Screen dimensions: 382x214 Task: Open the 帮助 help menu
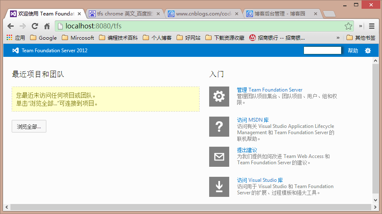click(353, 51)
